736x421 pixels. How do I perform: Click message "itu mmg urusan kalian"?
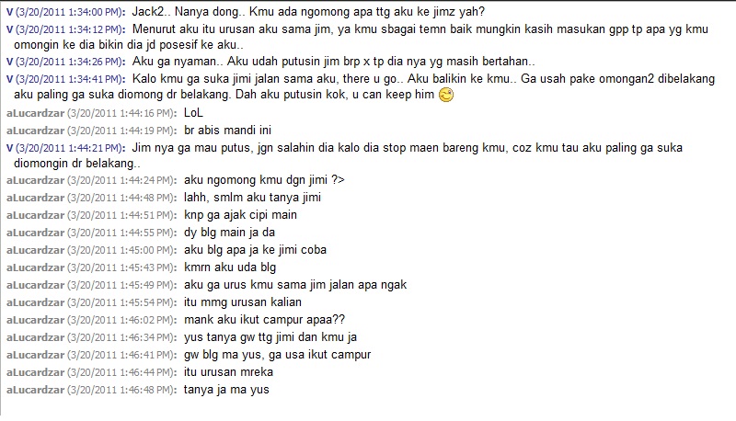point(243,302)
